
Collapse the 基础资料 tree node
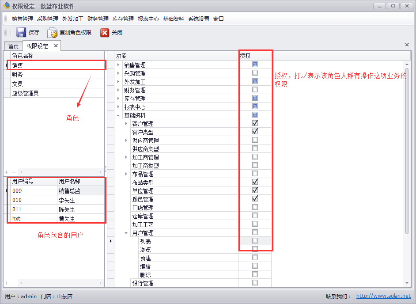[117, 115]
